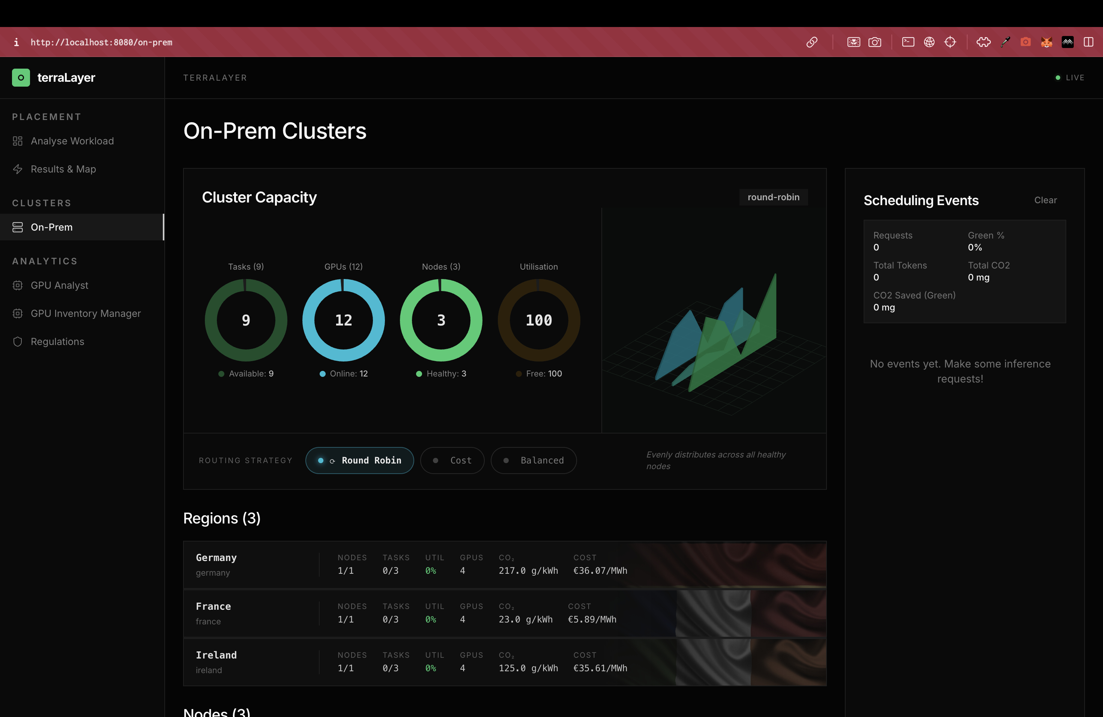The width and height of the screenshot is (1103, 717).
Task: Open the terminal console icon
Action: [908, 42]
